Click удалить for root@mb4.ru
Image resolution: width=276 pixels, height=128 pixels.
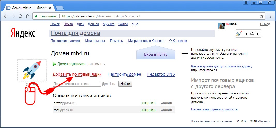(167, 110)
